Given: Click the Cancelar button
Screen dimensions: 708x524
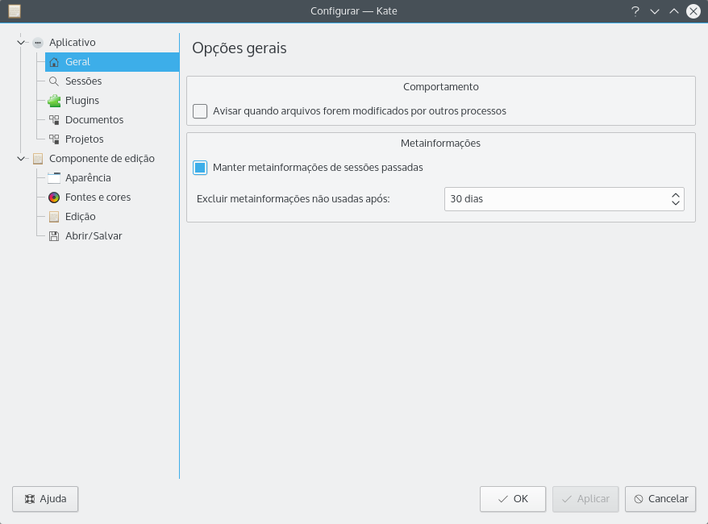Looking at the screenshot, I should [660, 499].
